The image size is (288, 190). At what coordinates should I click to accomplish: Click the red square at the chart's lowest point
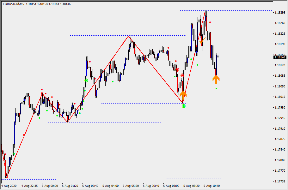(7, 176)
